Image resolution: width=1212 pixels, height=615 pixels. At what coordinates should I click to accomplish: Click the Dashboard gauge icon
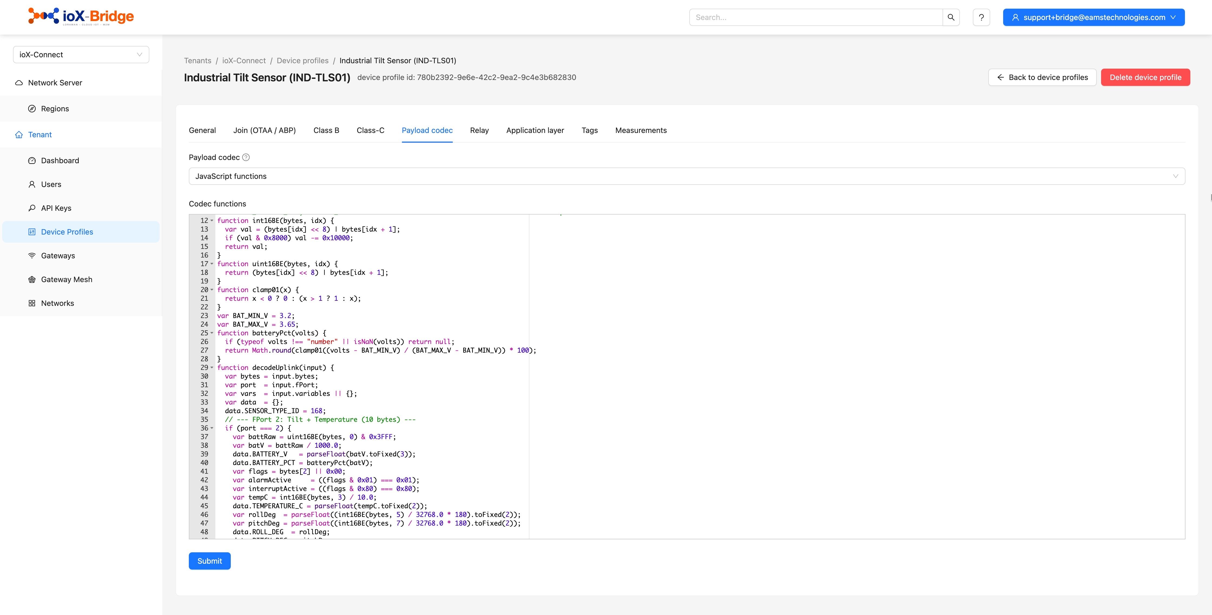coord(32,161)
